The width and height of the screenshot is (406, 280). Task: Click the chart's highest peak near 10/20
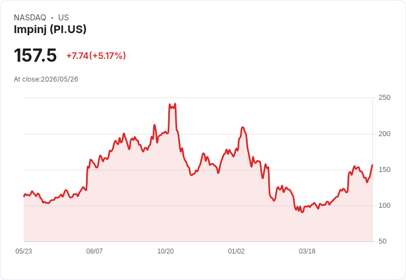point(175,104)
